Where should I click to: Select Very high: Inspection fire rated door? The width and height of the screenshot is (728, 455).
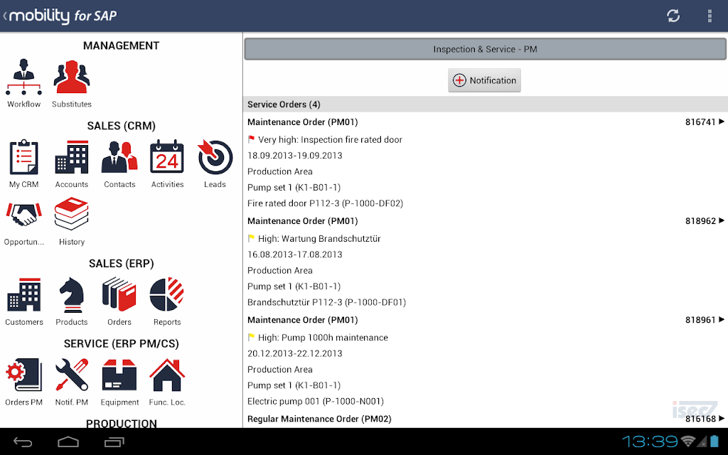[x=330, y=140]
